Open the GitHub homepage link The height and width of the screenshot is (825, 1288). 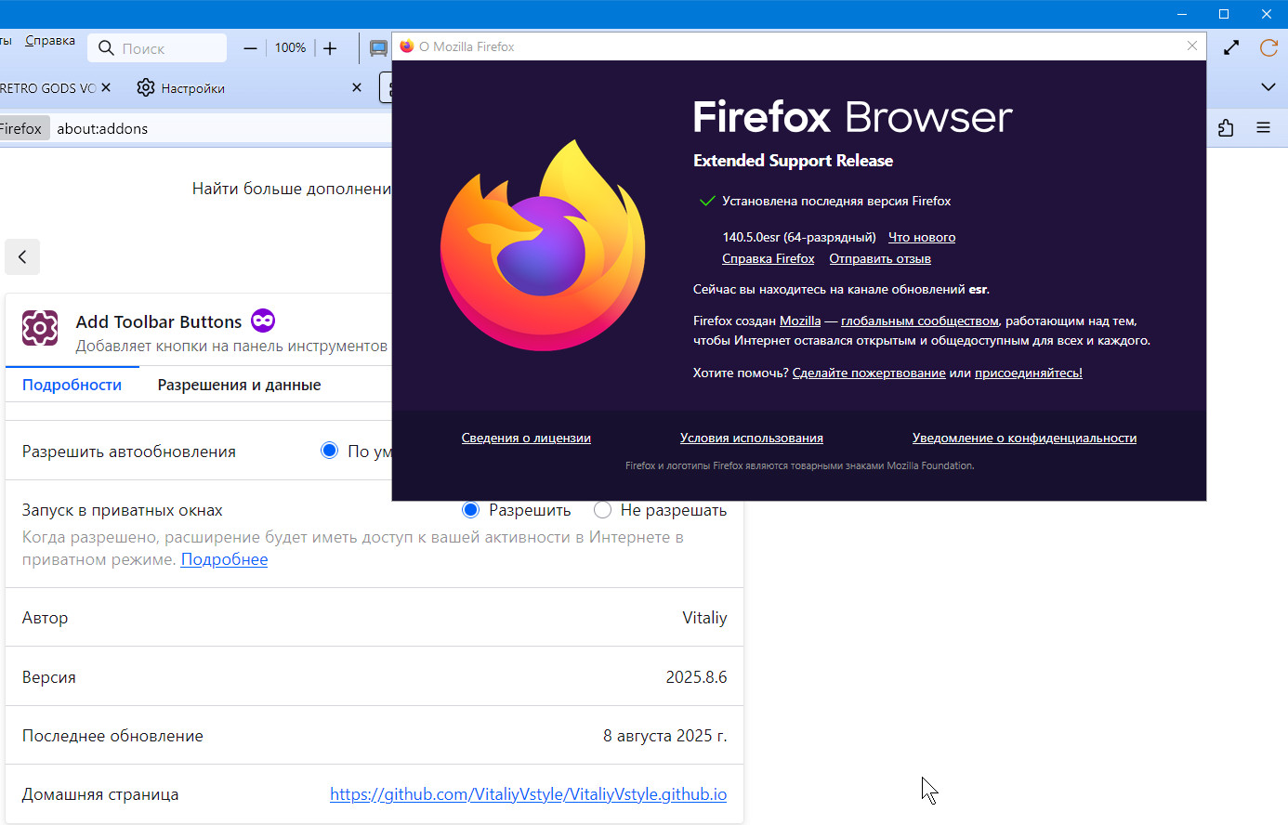click(528, 794)
